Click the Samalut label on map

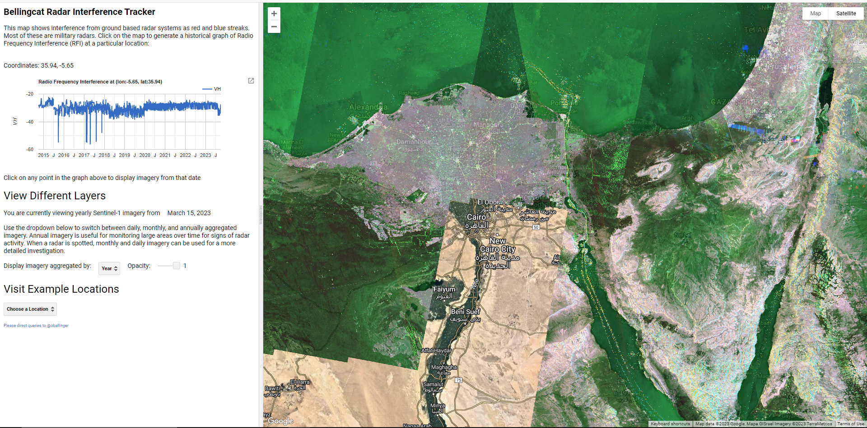click(433, 387)
